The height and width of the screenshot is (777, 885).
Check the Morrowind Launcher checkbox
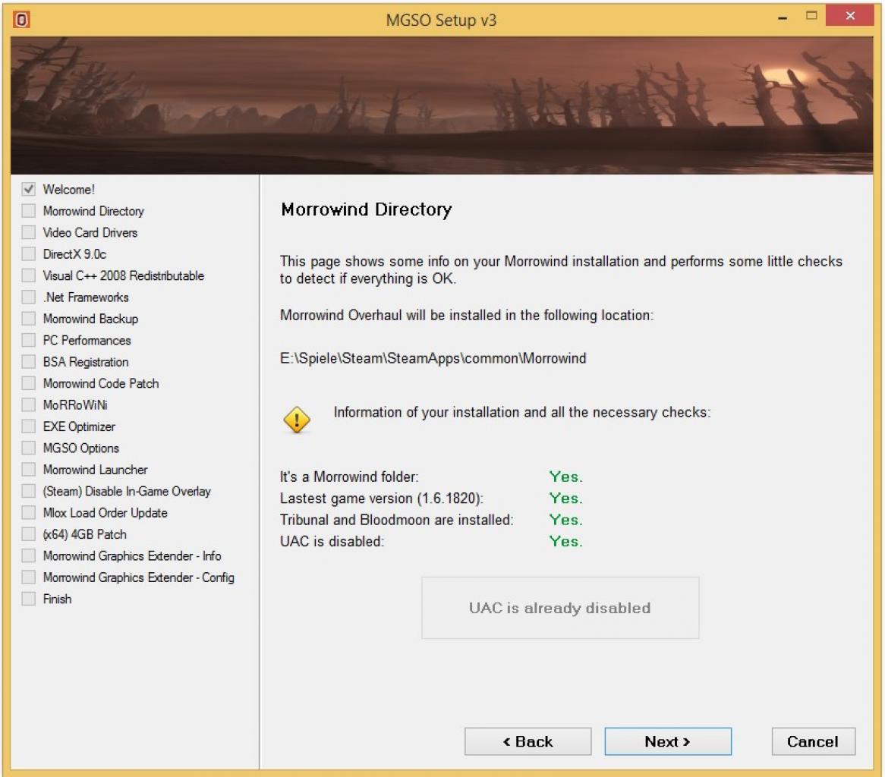pyautogui.click(x=28, y=469)
